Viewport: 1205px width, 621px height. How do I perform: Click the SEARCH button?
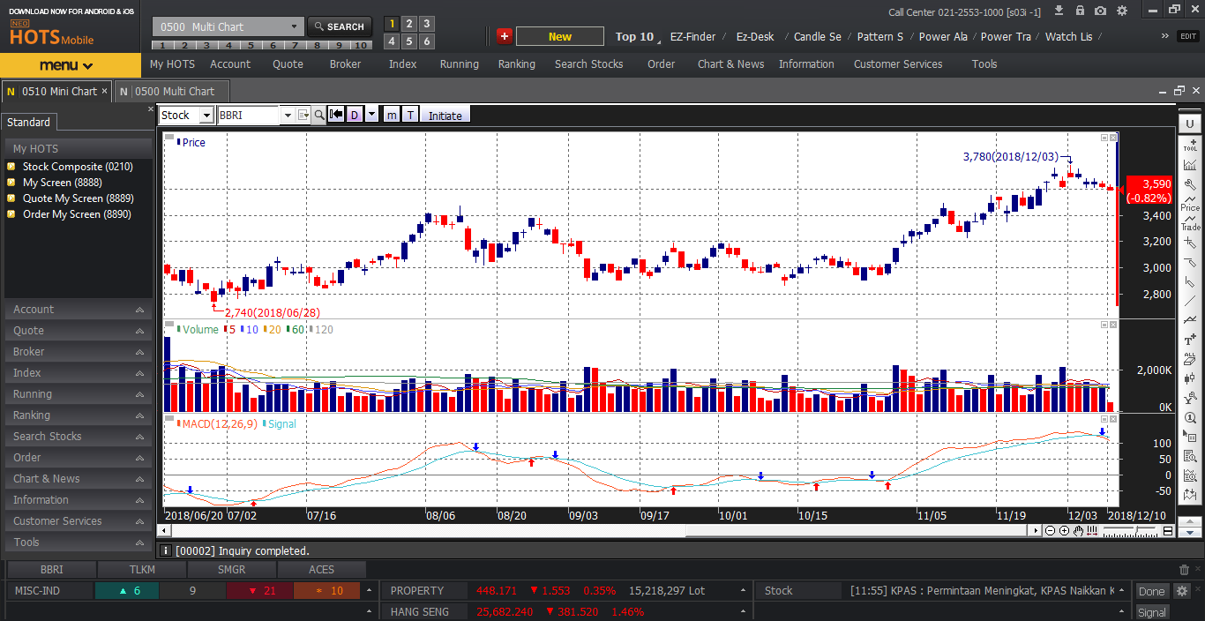pos(340,26)
